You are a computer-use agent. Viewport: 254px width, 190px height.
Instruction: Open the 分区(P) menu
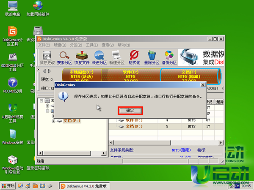coord(76,45)
